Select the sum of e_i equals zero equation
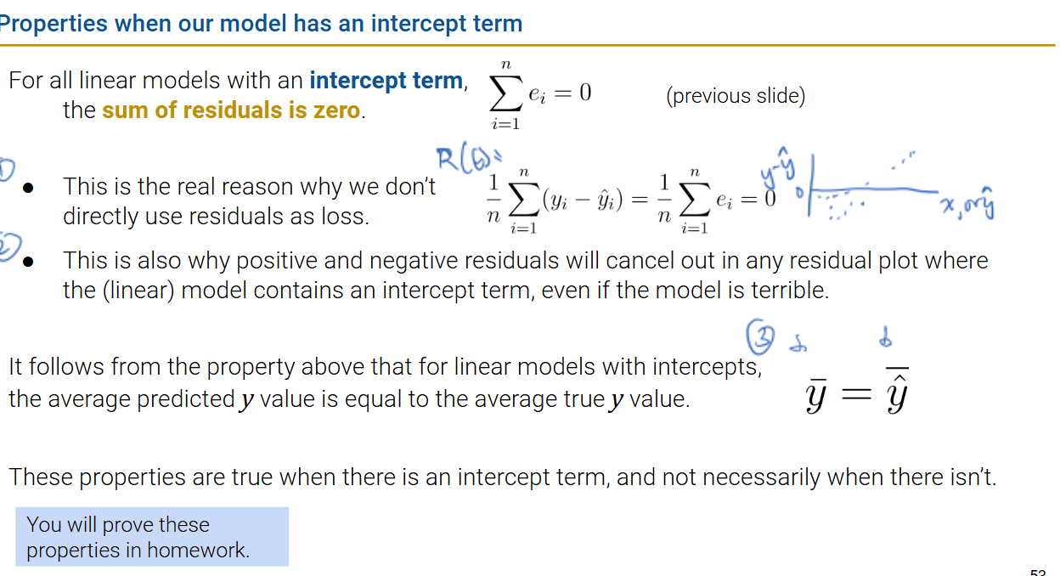Screen dimensions: 1060x576 pyautogui.click(x=539, y=95)
